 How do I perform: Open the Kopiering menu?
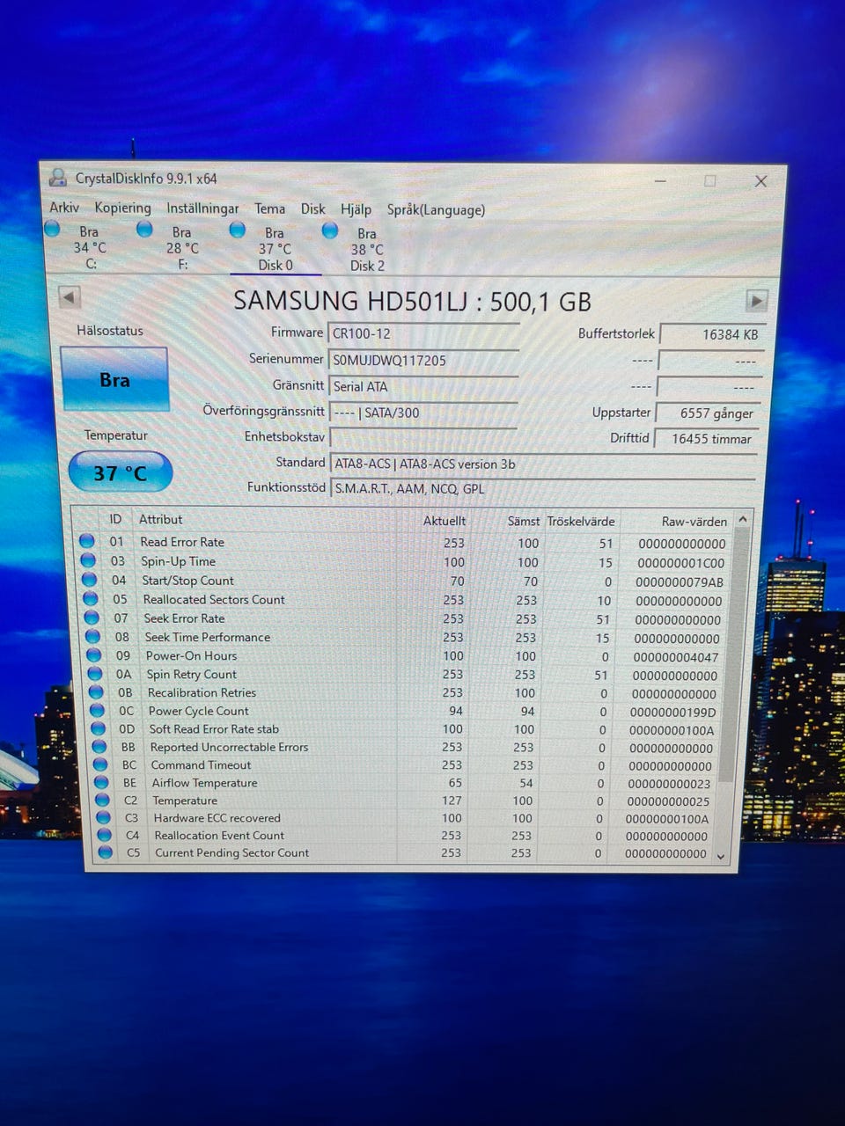(x=122, y=208)
